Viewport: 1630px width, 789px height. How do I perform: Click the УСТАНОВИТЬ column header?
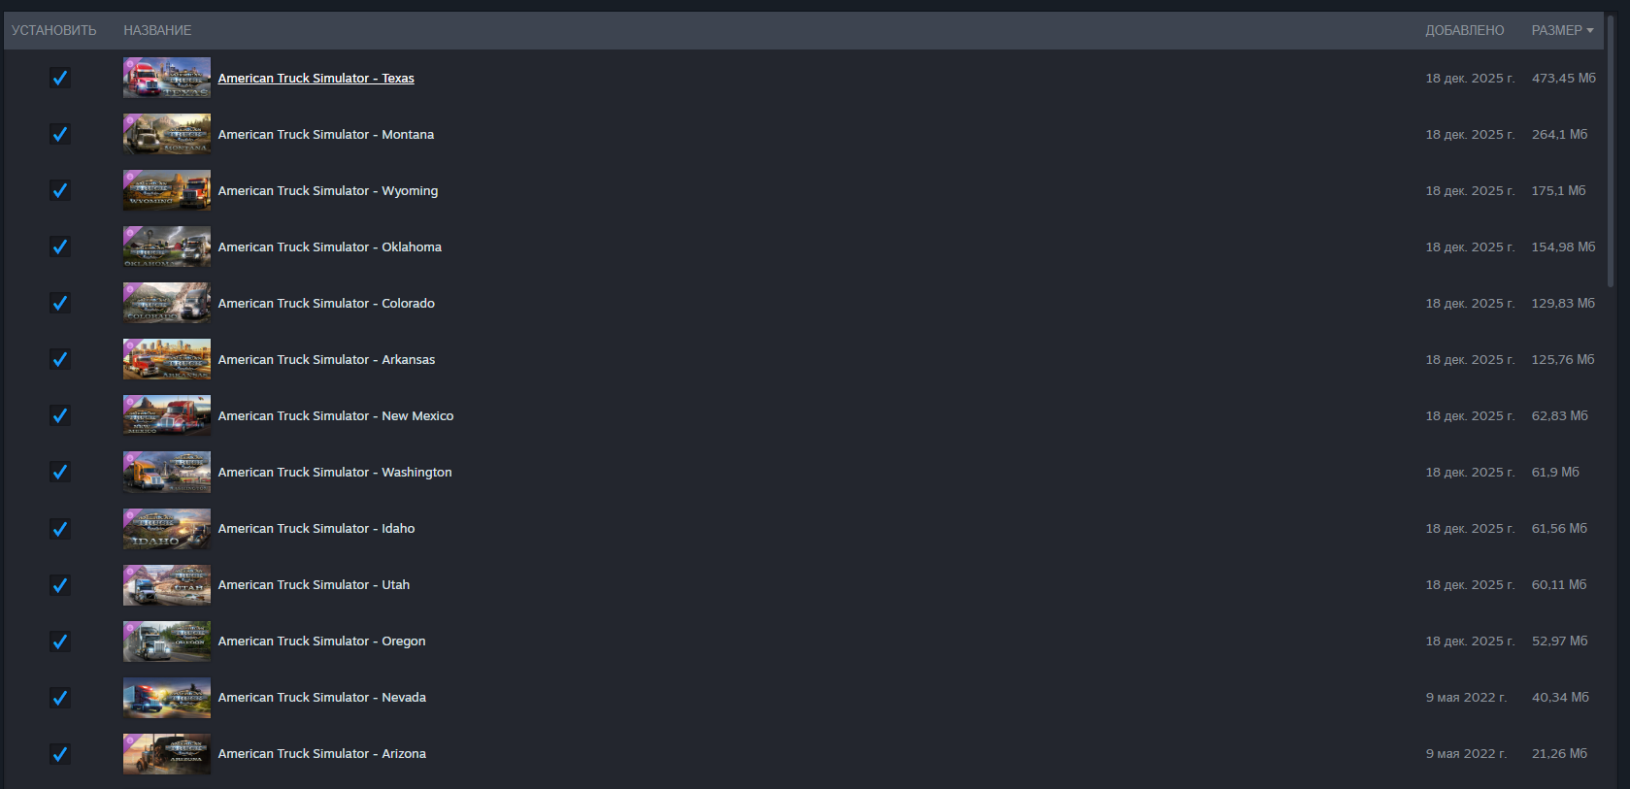(x=54, y=30)
